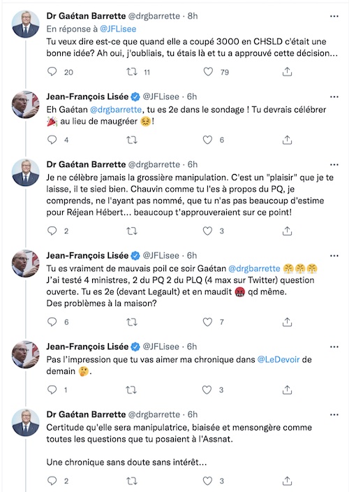Viewport: 349px width, 492px height.
Task: Open Jean-François Lisée name on sondage tweet
Action: point(87,96)
